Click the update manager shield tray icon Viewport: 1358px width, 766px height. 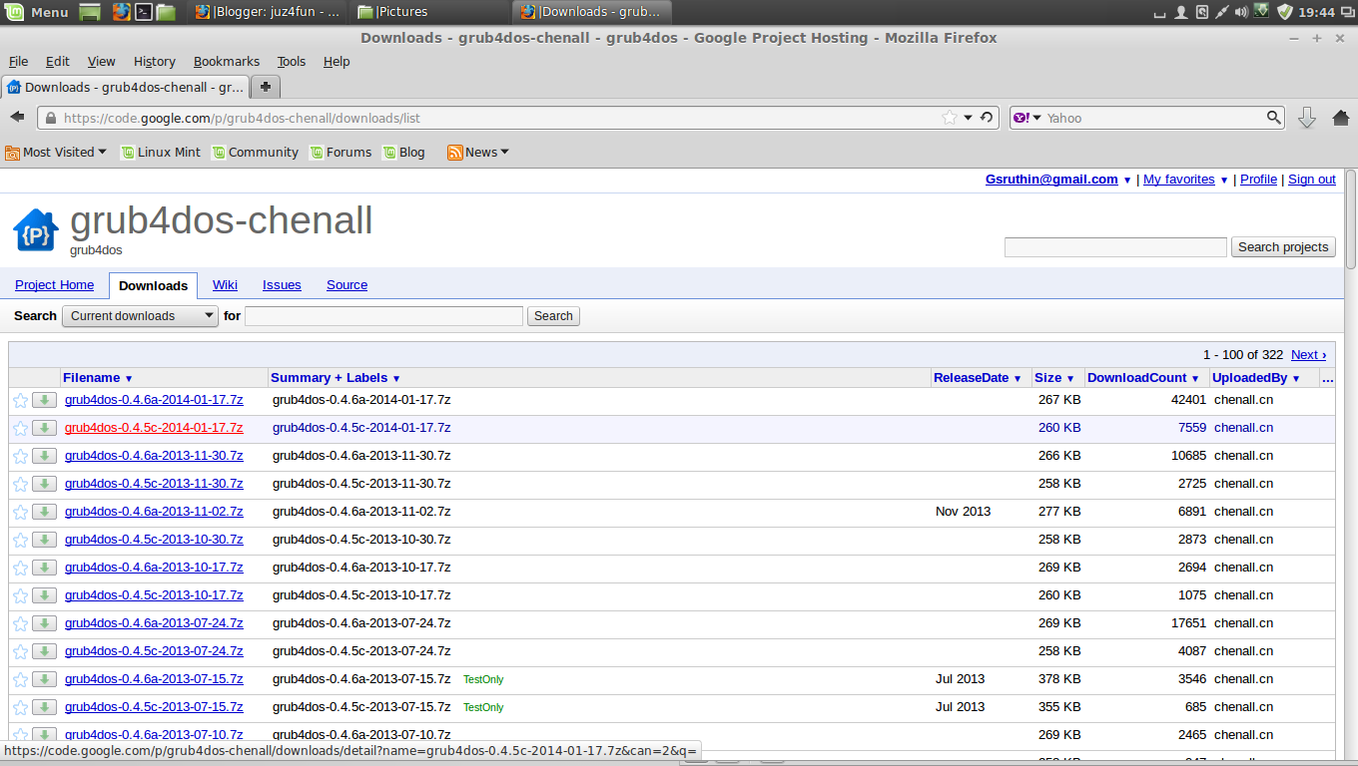pos(1285,12)
